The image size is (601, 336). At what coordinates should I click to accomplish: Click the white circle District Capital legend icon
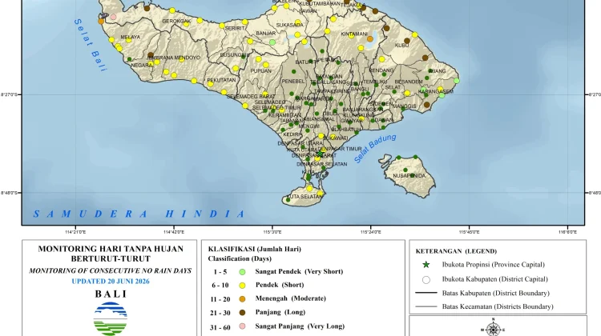[426, 280]
